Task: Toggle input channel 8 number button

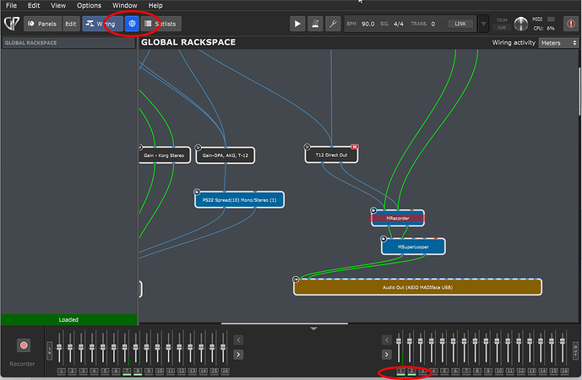Action: pos(138,371)
